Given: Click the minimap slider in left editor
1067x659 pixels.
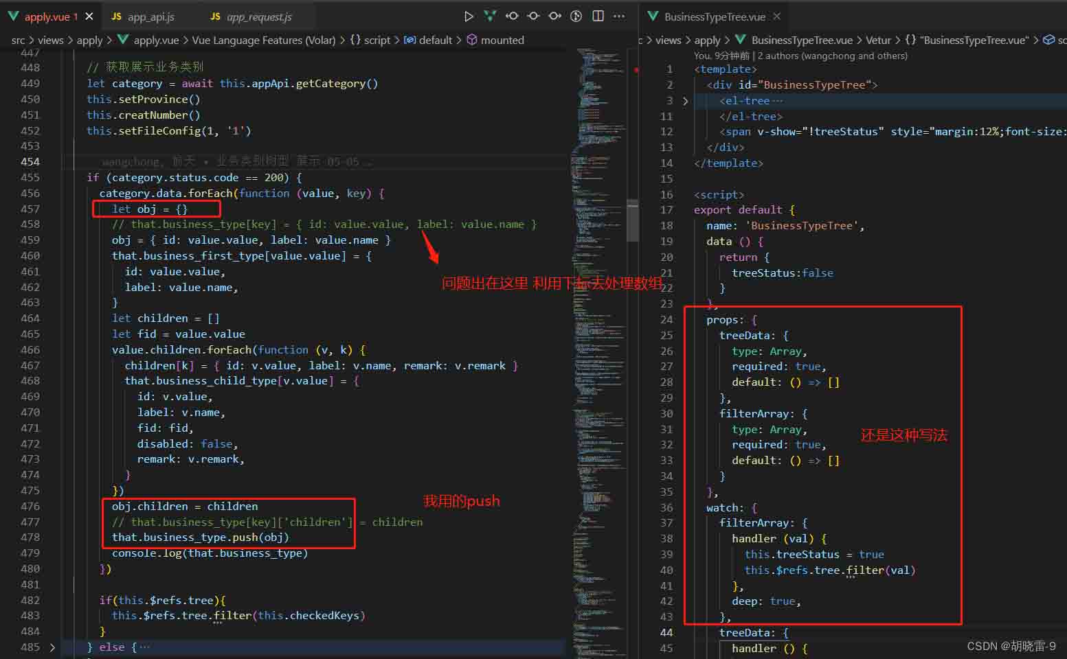Looking at the screenshot, I should pos(632,220).
